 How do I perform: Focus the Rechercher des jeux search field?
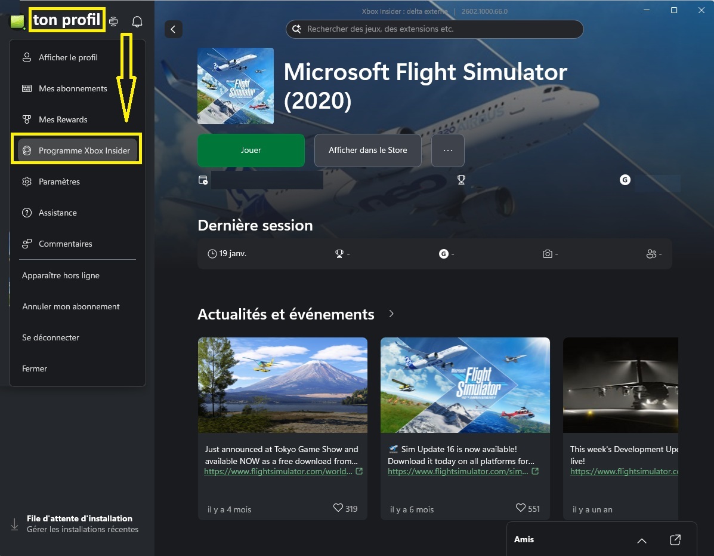click(x=434, y=29)
